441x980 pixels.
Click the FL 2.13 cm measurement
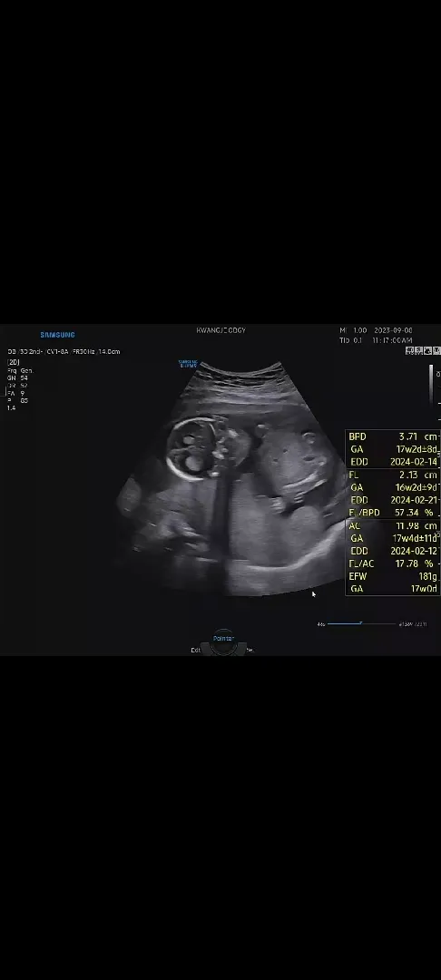click(x=393, y=475)
